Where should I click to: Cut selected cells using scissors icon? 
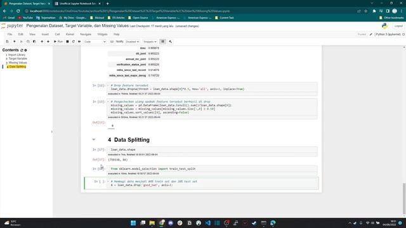point(22,42)
